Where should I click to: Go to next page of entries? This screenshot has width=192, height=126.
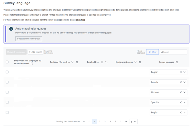(121, 121)
